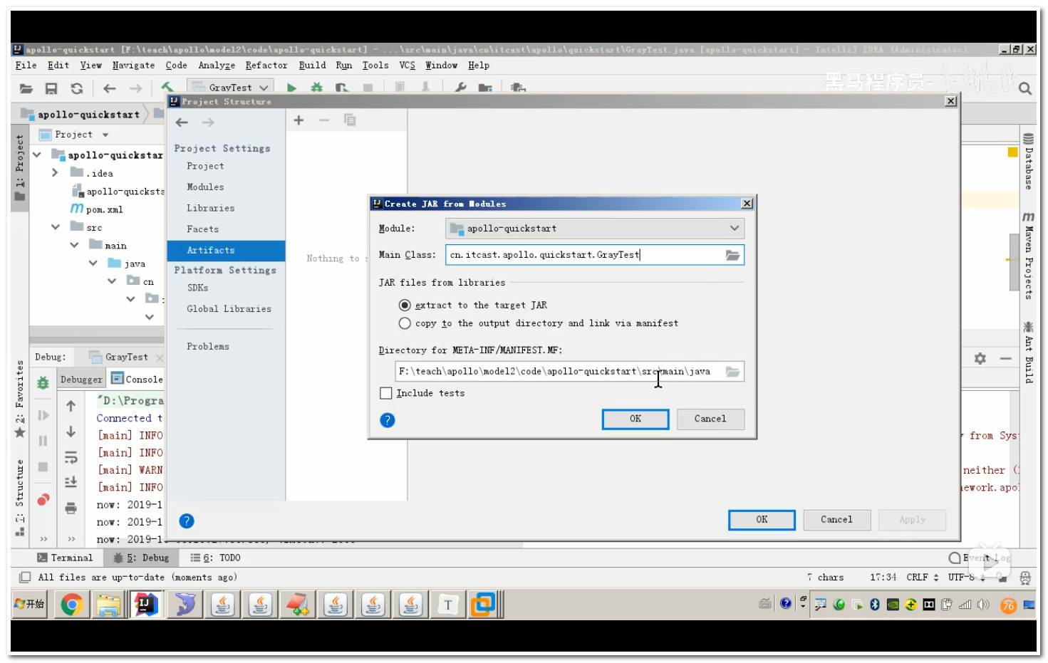Switch to the Debugger tab
Image resolution: width=1048 pixels, height=663 pixels.
point(81,380)
